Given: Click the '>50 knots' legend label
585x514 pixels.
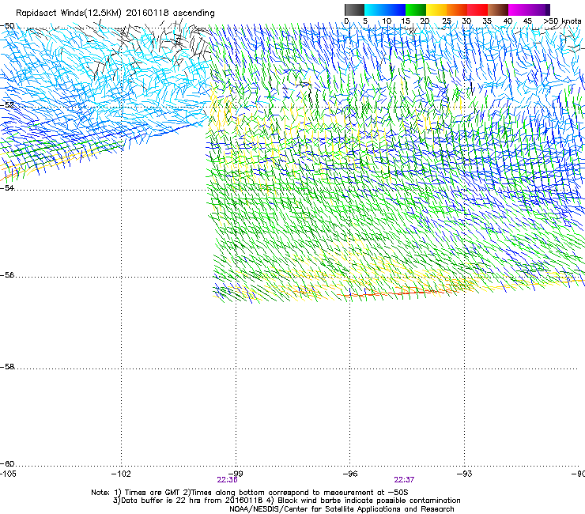Looking at the screenshot, I should (562, 21).
